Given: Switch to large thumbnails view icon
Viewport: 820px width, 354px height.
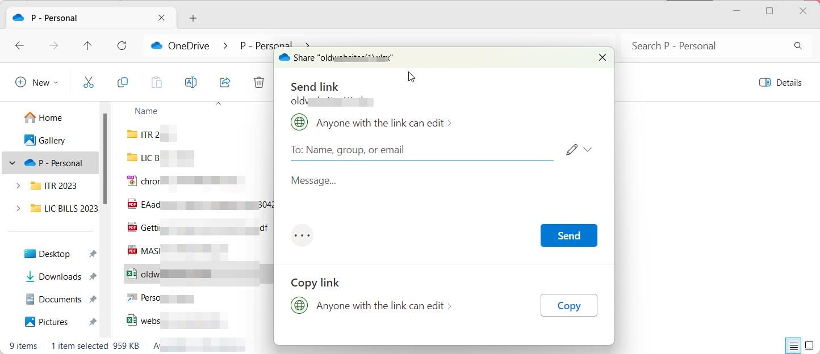Looking at the screenshot, I should [809, 345].
